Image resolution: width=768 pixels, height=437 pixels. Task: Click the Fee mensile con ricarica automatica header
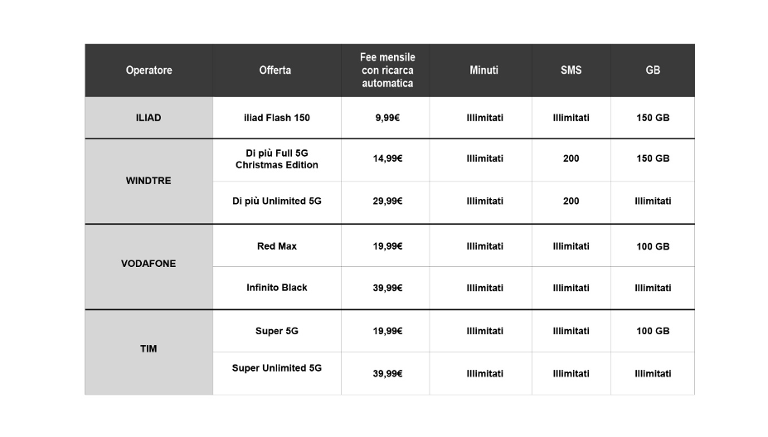pos(387,70)
